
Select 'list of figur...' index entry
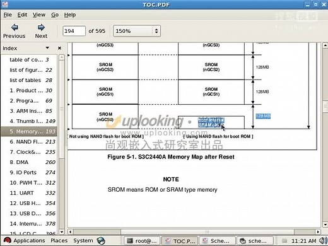coord(29,70)
